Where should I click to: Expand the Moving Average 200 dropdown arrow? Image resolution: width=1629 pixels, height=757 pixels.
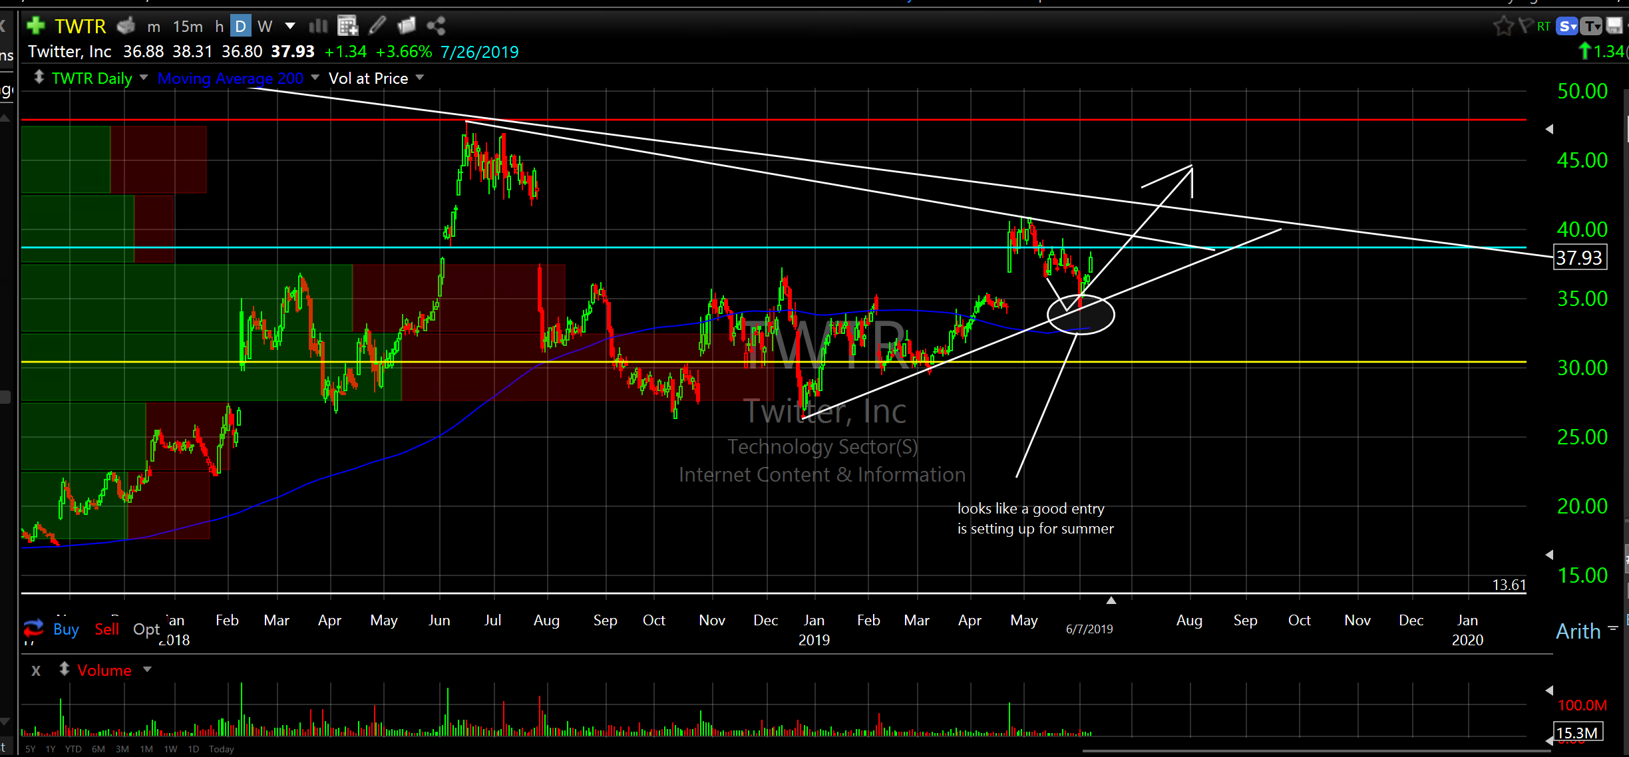[x=315, y=78]
